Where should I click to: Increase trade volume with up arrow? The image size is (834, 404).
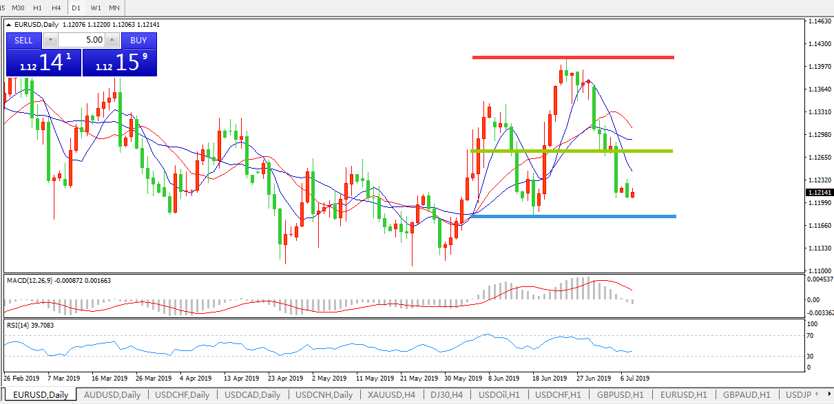point(113,41)
